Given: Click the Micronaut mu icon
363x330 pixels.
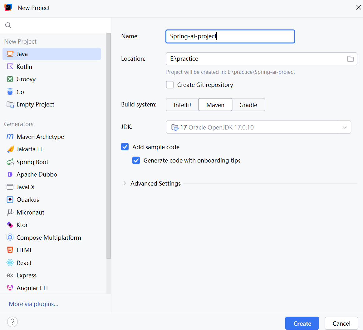Looking at the screenshot, I should click(10, 212).
